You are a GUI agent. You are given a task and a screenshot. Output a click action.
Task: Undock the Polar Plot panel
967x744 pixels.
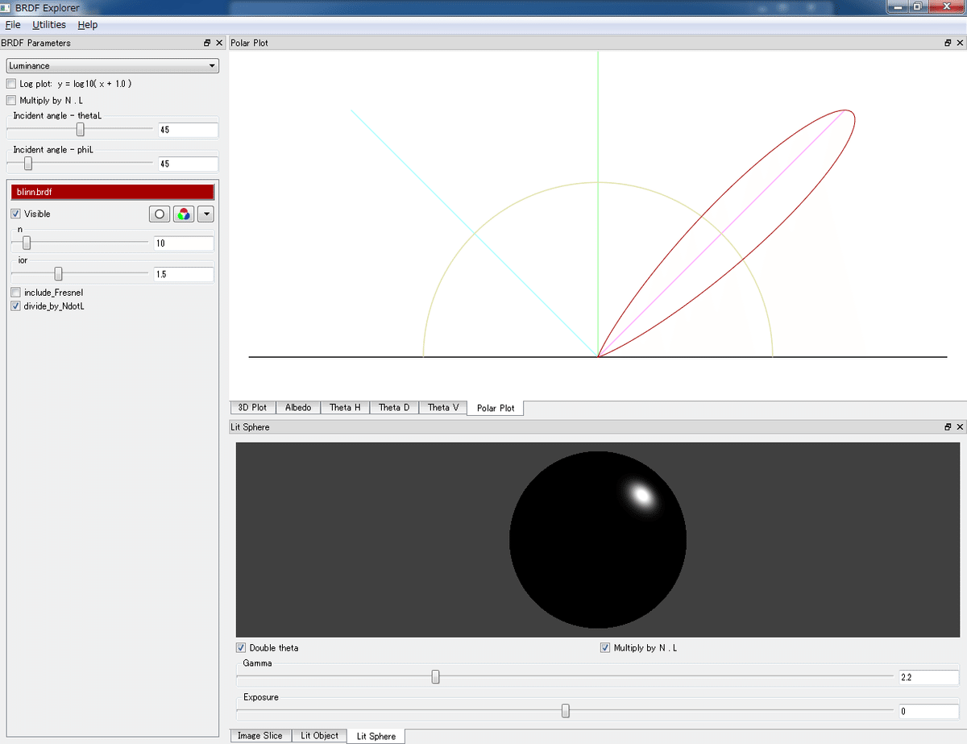(x=948, y=43)
